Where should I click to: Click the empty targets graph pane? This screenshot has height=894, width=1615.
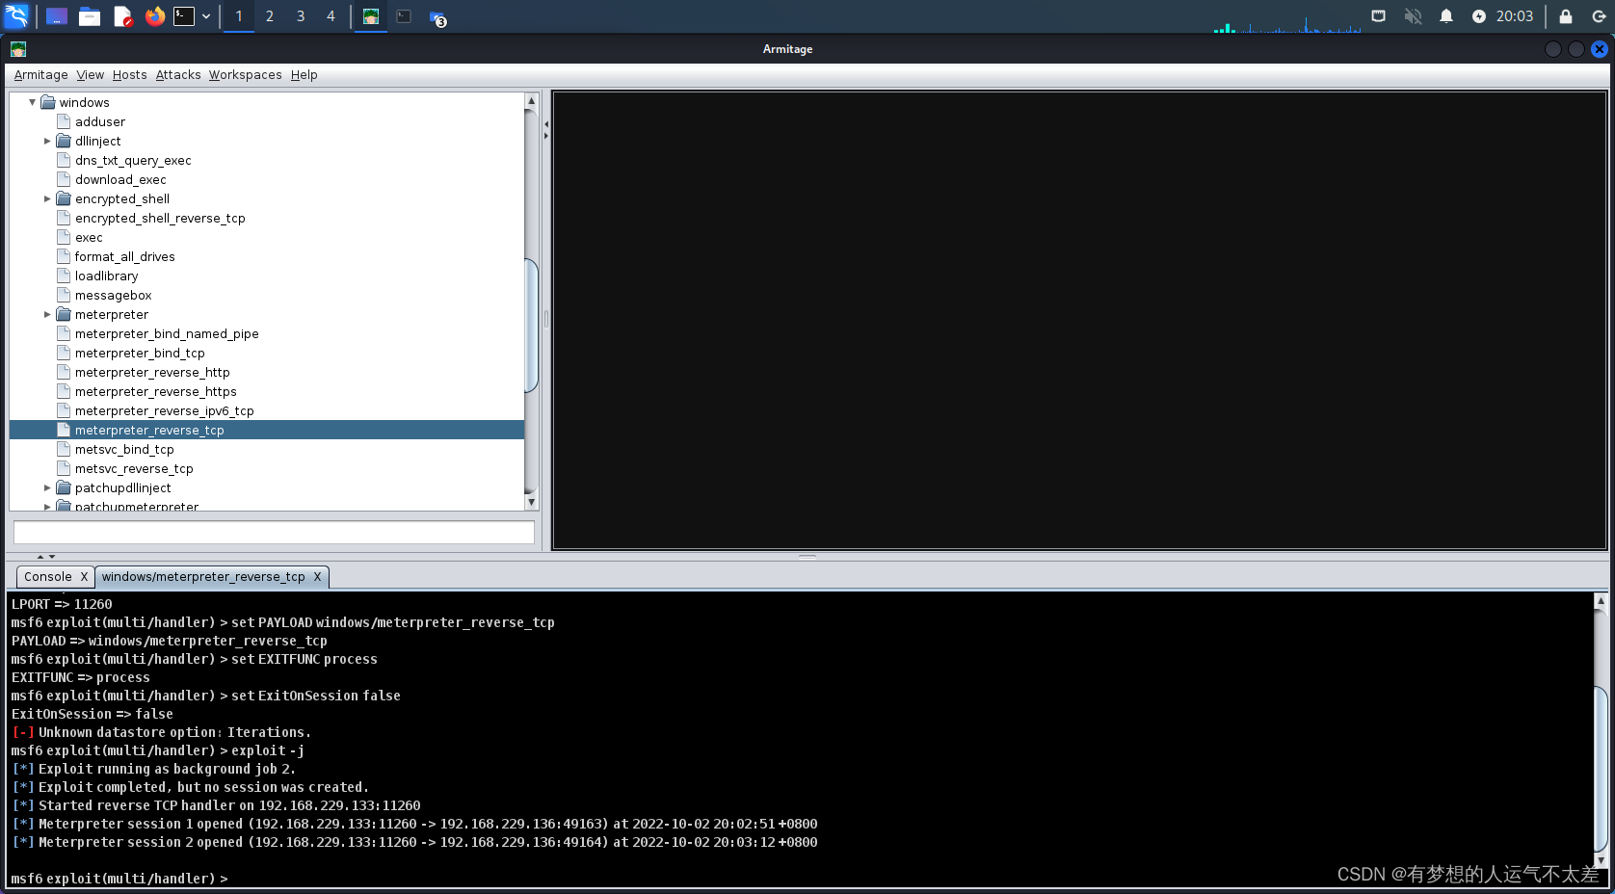coord(1079,321)
